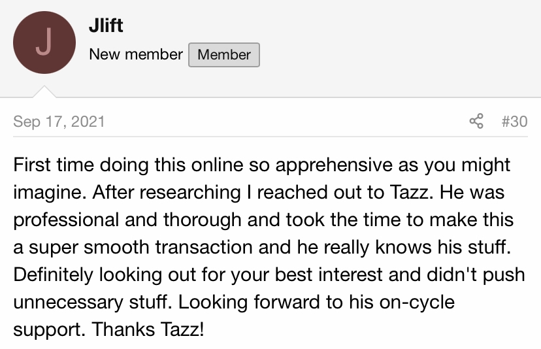Click the word "imagine." in the post
Viewport: 541px width, 349px height.
click(50, 193)
